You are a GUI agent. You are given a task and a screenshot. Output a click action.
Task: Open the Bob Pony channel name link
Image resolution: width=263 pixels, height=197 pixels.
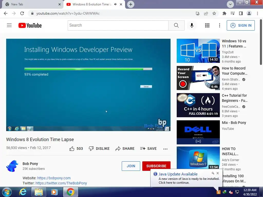(x=30, y=164)
